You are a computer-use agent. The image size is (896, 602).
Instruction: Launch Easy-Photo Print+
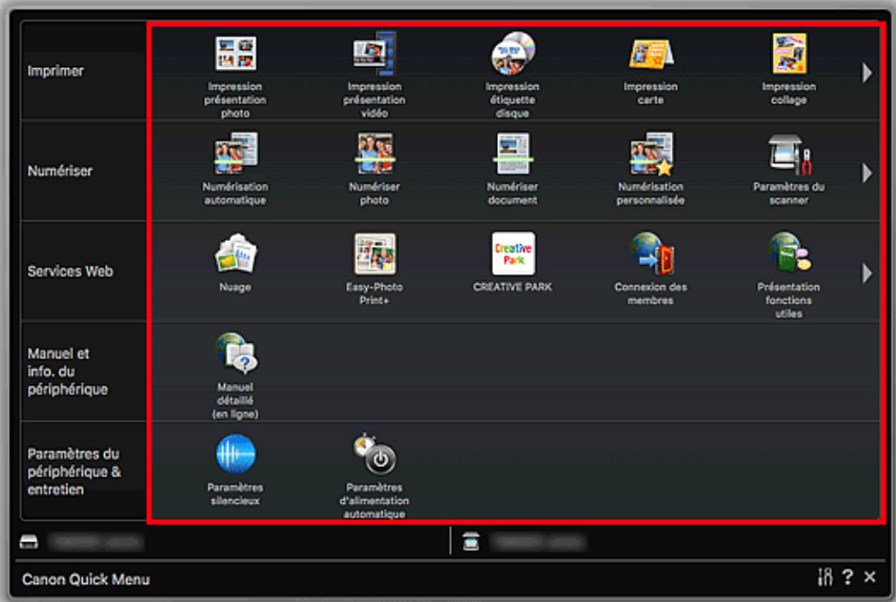(x=374, y=269)
